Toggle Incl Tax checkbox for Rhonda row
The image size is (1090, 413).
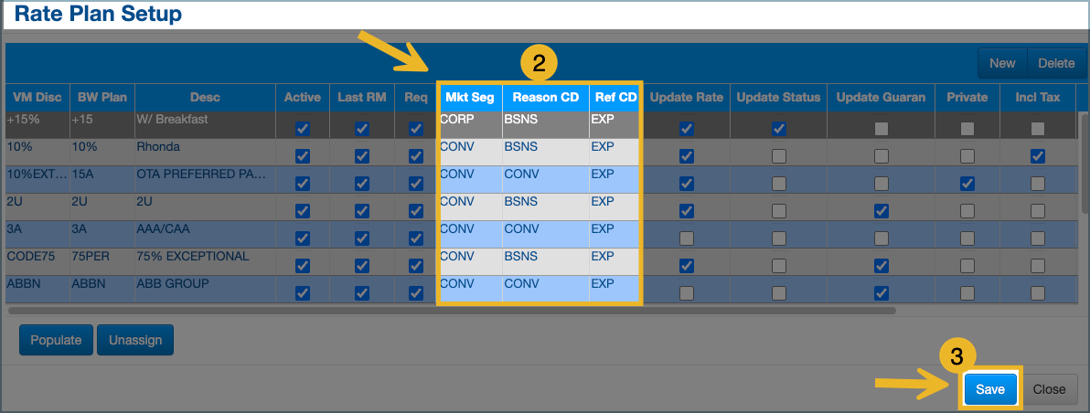tap(1037, 156)
